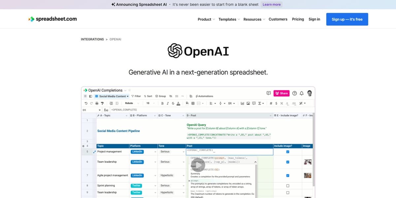Click Learn more in announcement banner
This screenshot has width=396, height=198.
coord(272,5)
